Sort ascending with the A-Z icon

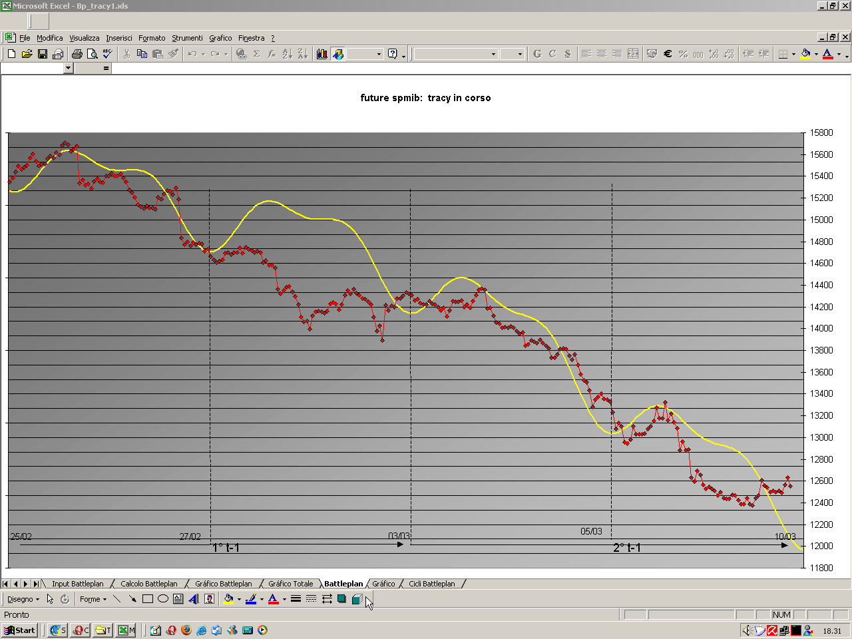point(287,54)
